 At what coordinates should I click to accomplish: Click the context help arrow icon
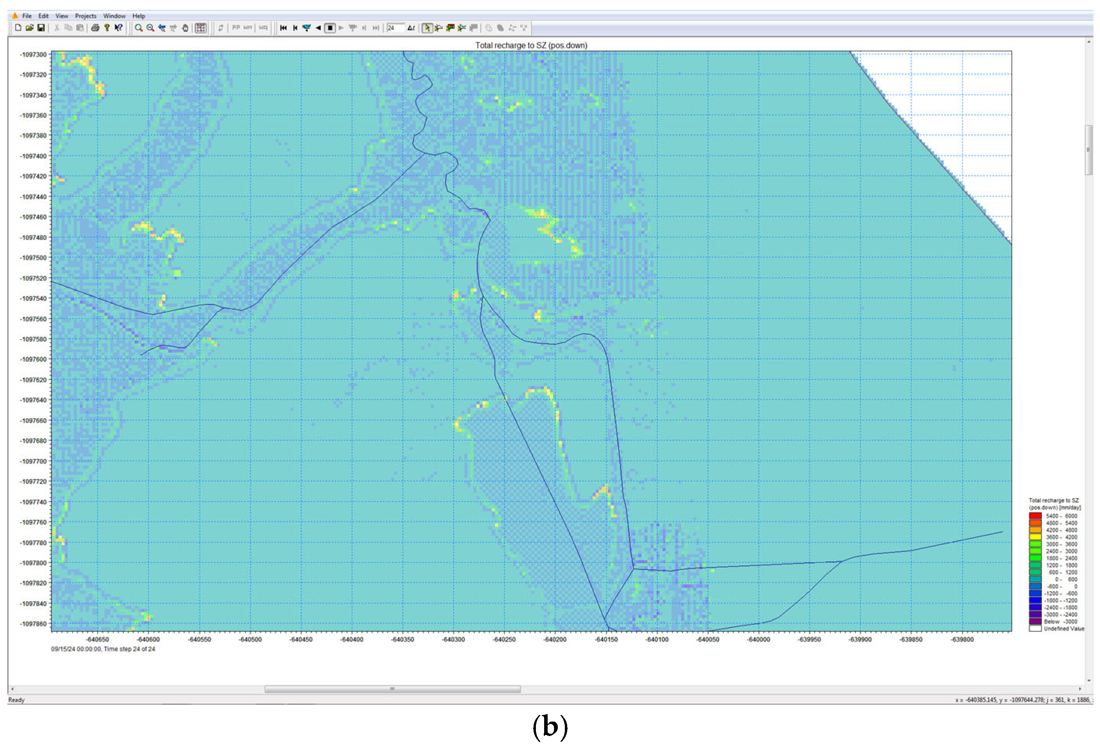click(118, 28)
